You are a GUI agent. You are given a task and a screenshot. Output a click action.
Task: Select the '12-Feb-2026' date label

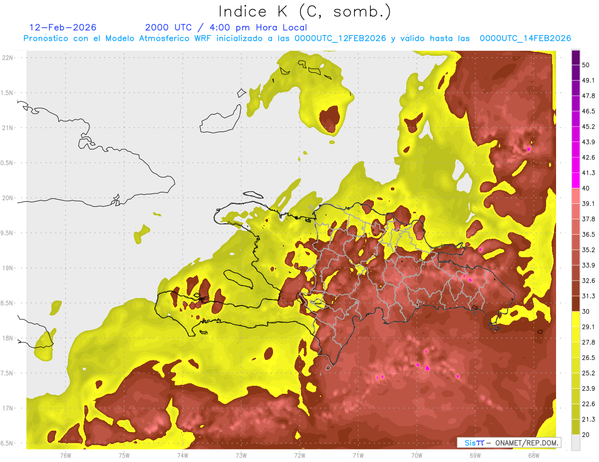63,27
